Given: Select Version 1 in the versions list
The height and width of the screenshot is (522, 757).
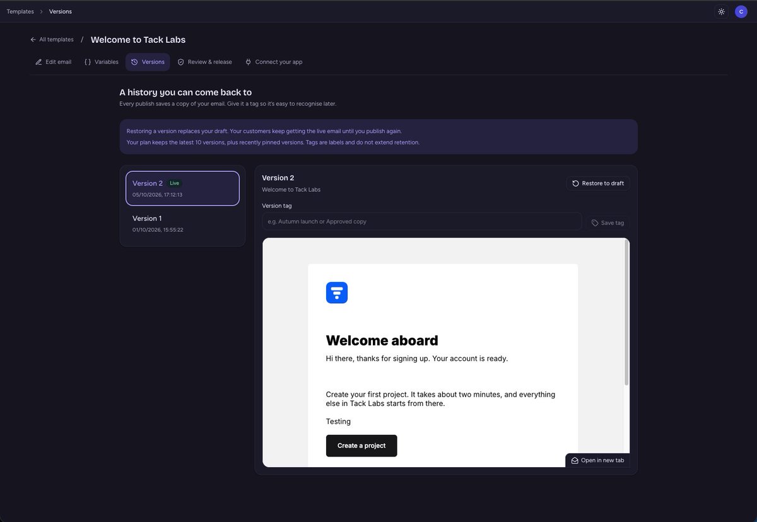Looking at the screenshot, I should [x=182, y=224].
